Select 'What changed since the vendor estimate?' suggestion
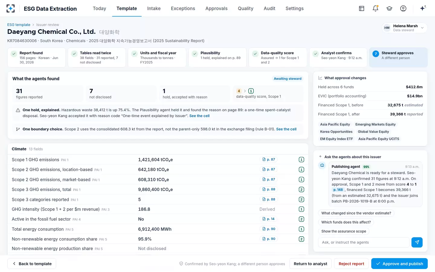The height and width of the screenshot is (272, 435). pos(356,213)
